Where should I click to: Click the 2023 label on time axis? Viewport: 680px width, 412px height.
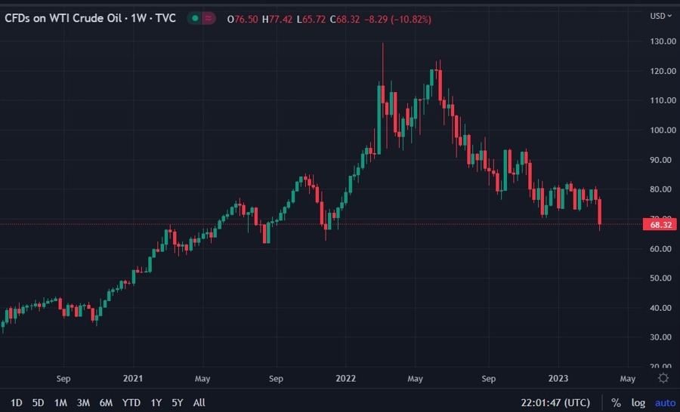558,379
